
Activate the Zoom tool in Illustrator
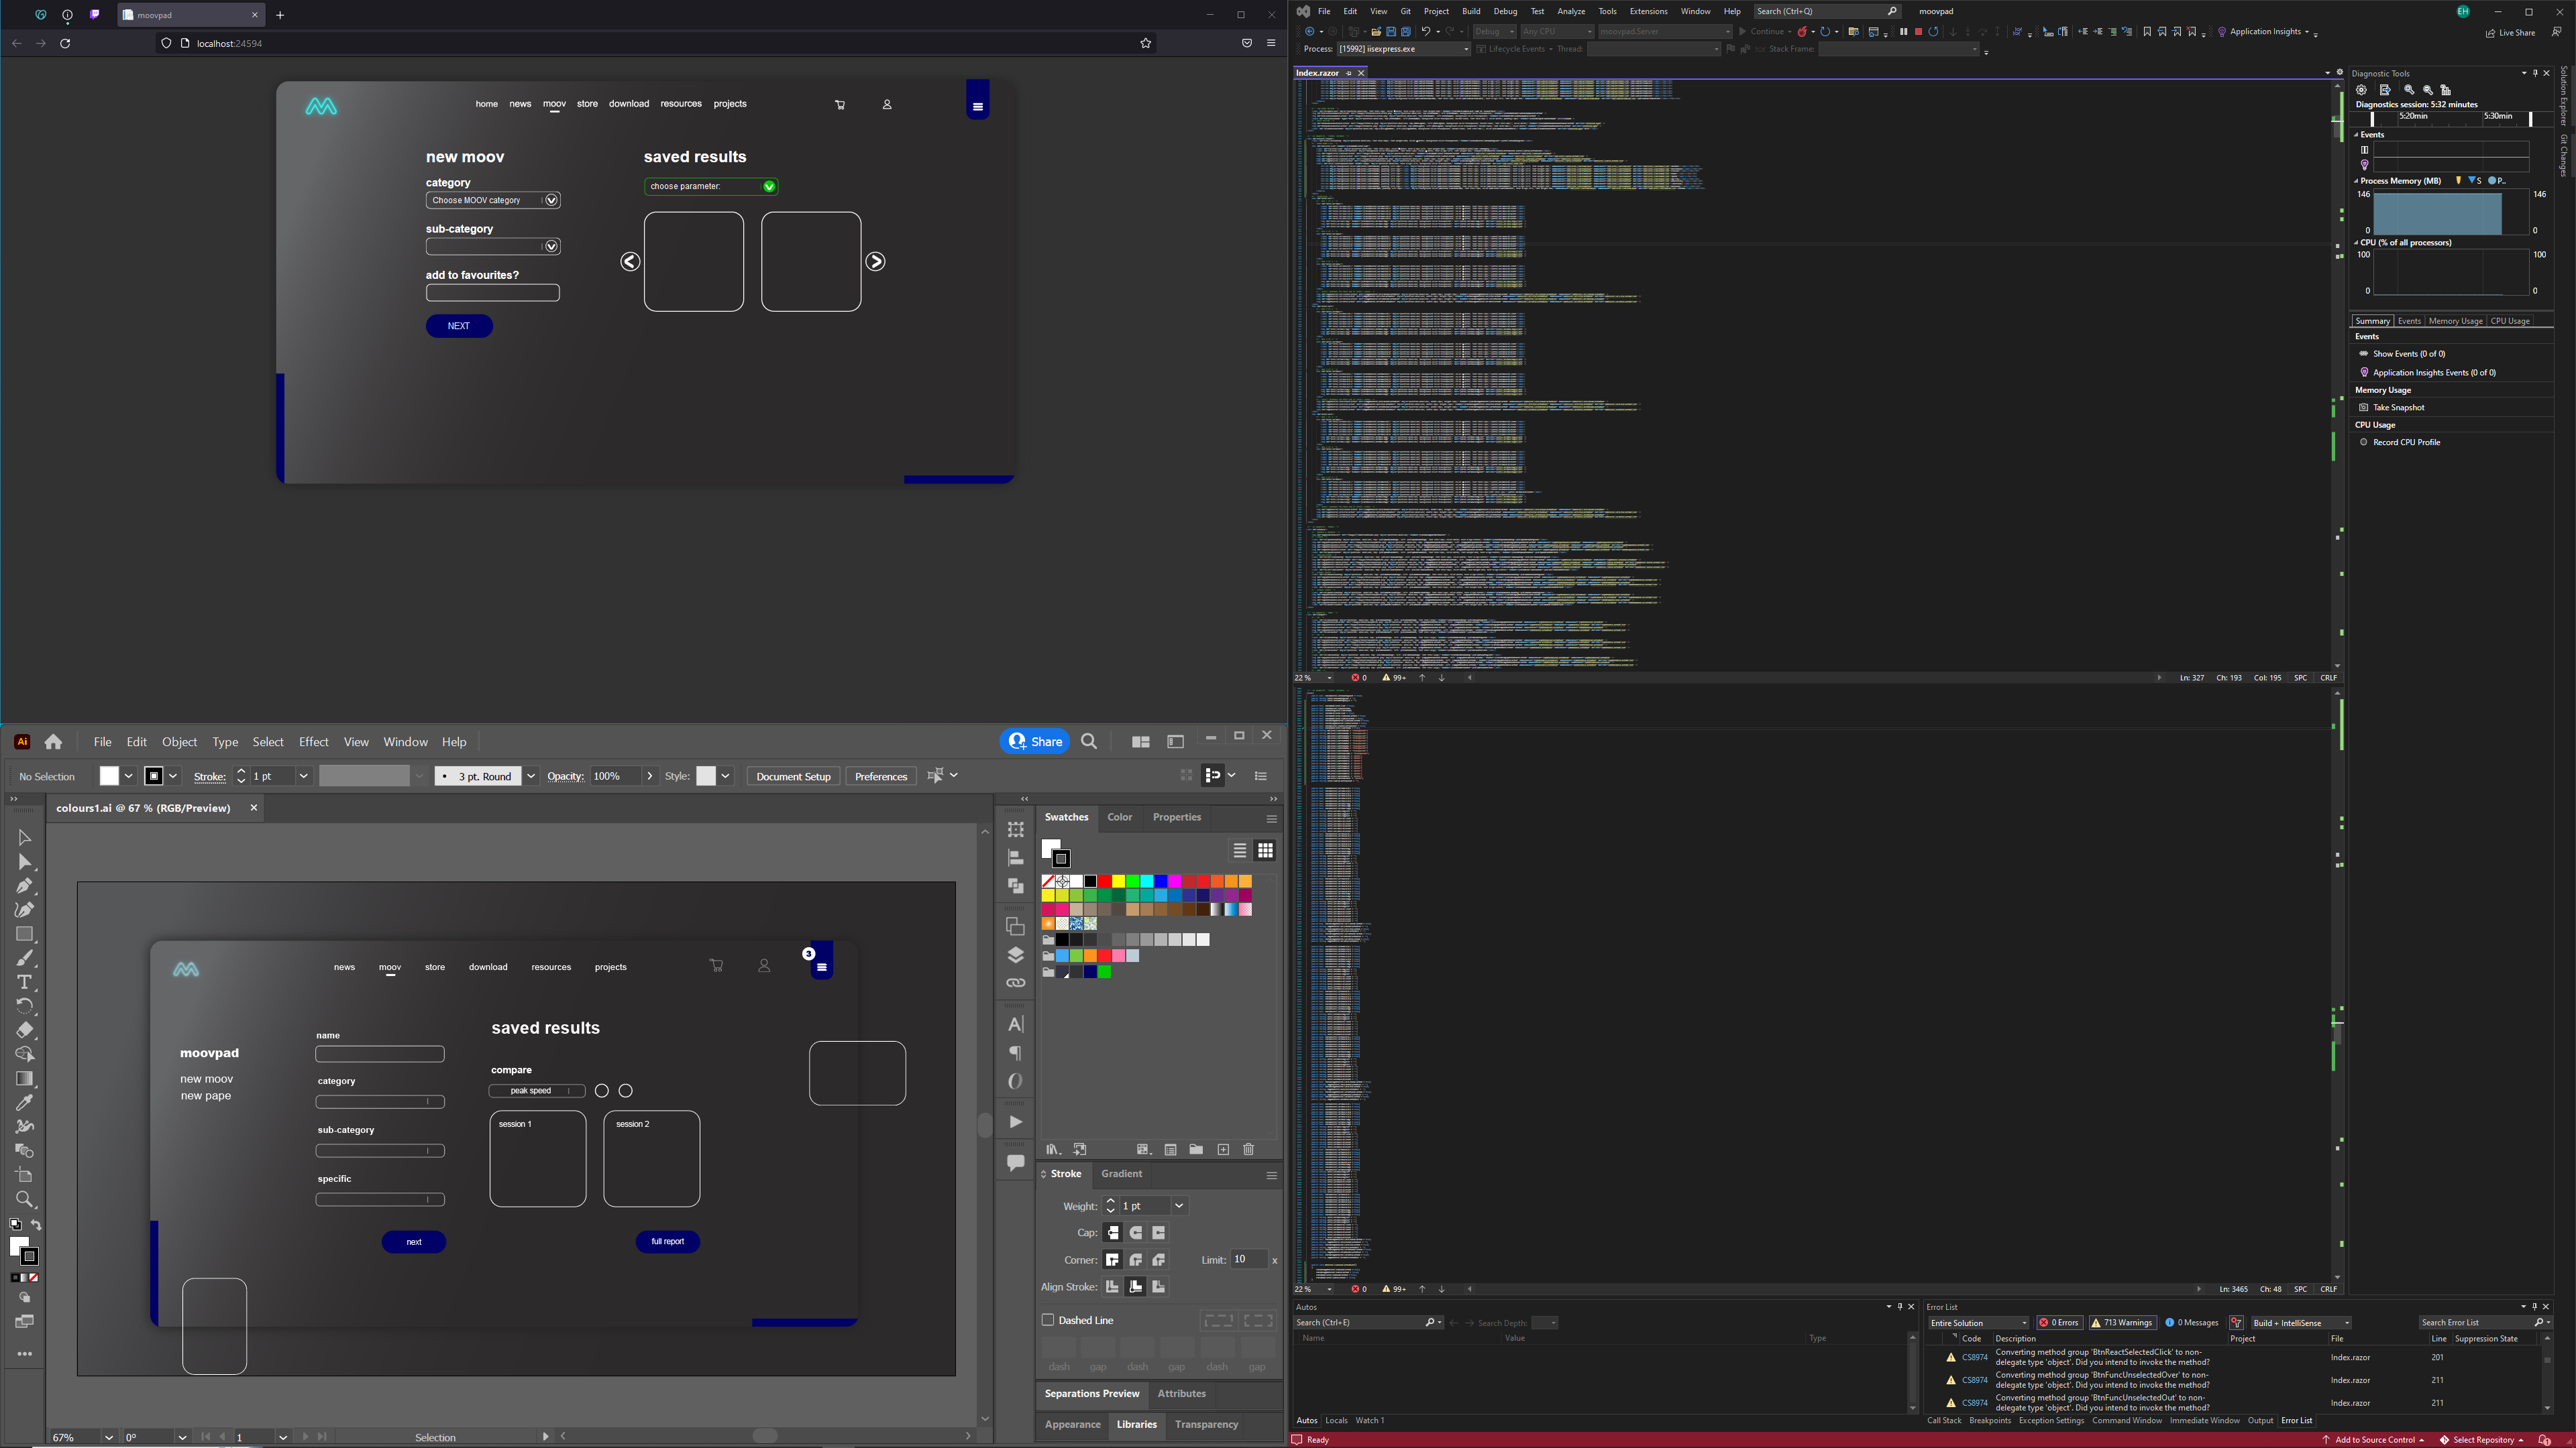tap(25, 1200)
